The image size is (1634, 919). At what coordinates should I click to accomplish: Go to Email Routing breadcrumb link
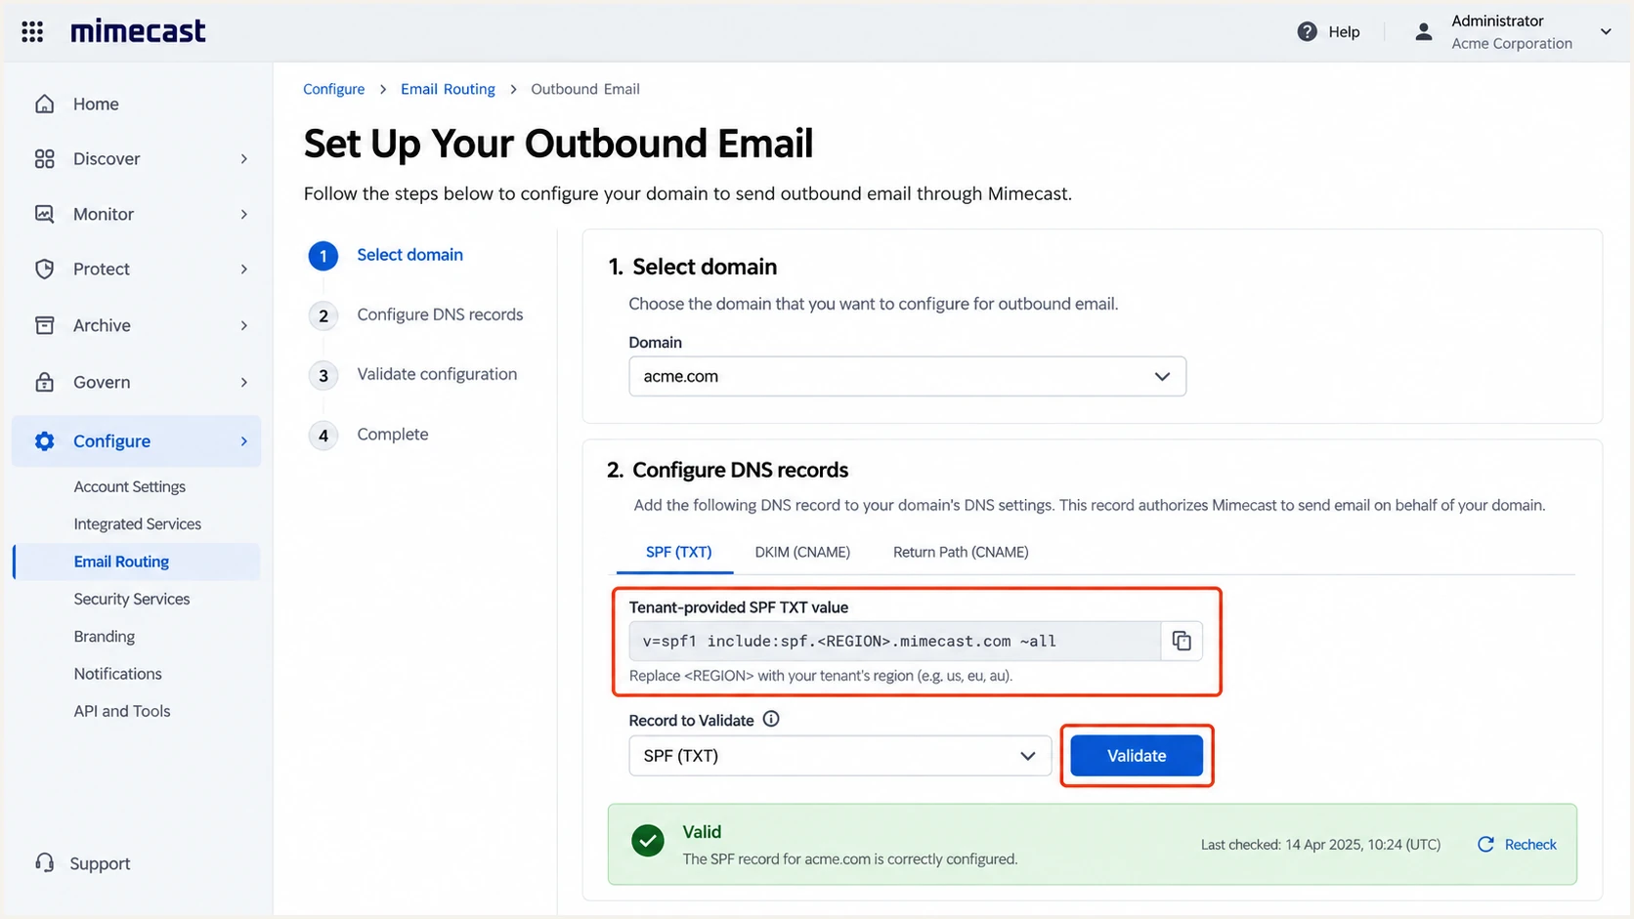[448, 89]
